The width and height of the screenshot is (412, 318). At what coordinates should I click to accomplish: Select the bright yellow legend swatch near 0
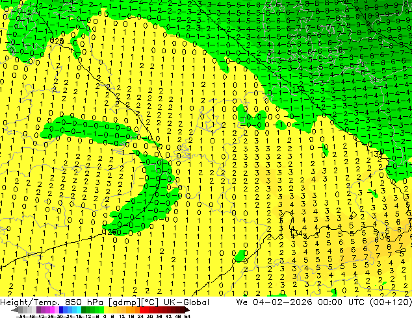coord(106,310)
